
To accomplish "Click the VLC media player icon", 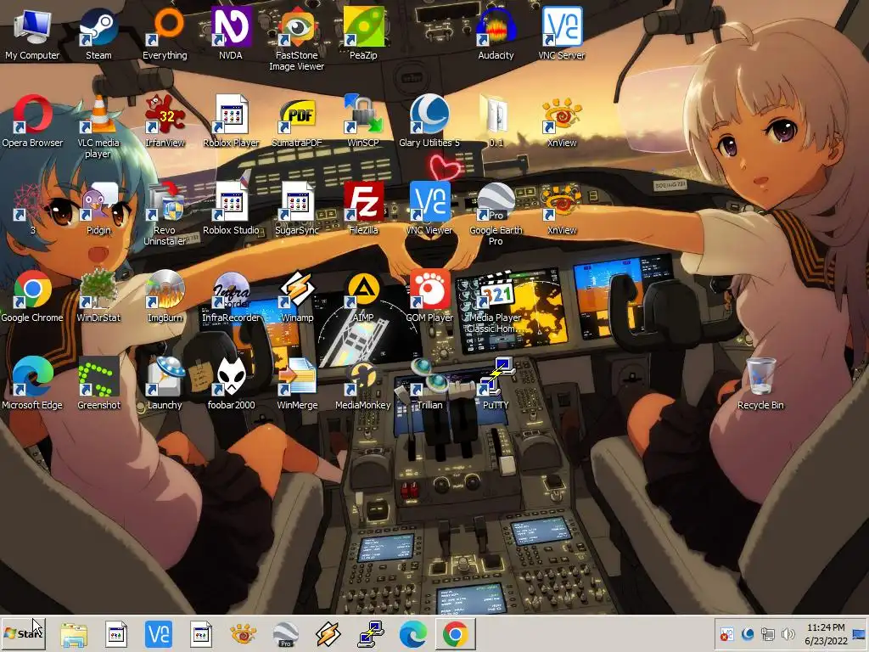I will pos(98,126).
